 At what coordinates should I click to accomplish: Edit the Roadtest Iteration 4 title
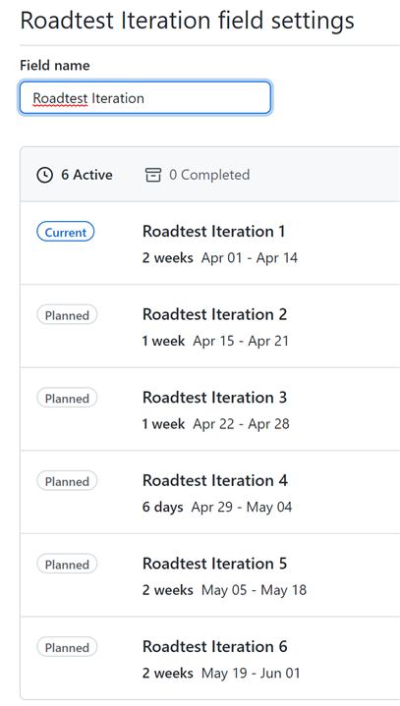coord(215,480)
